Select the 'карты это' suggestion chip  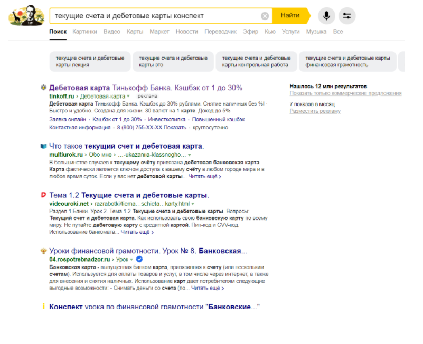(x=173, y=62)
